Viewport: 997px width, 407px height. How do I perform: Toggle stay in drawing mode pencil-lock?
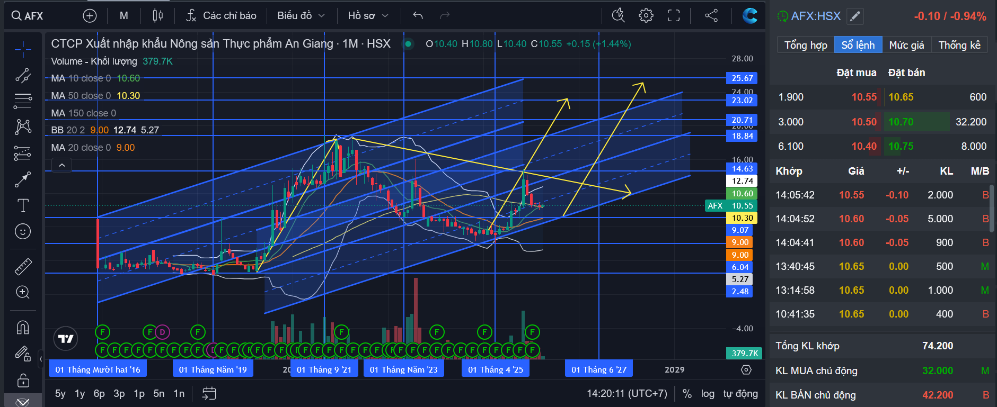(23, 353)
